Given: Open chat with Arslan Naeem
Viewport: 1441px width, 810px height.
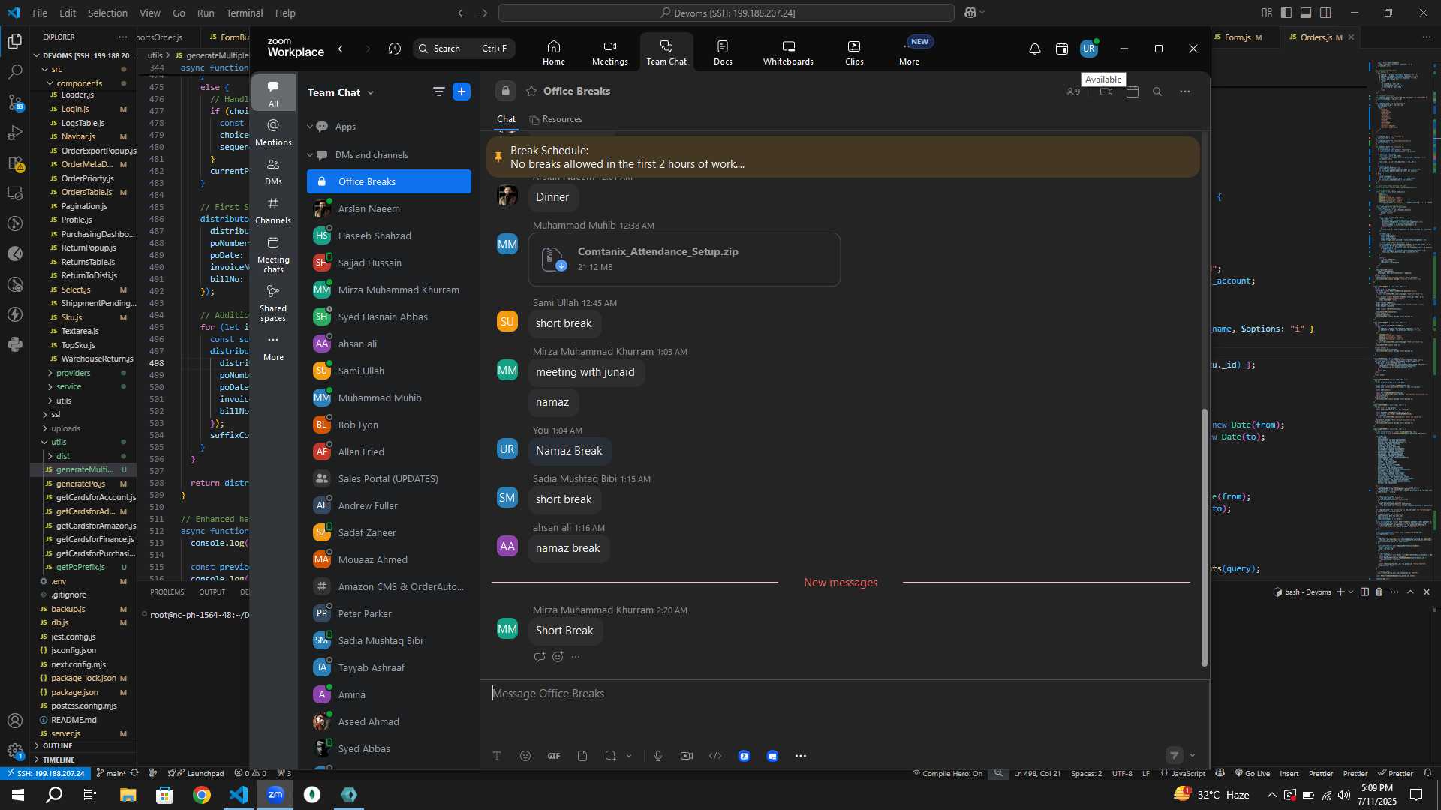Looking at the screenshot, I should click(x=389, y=208).
